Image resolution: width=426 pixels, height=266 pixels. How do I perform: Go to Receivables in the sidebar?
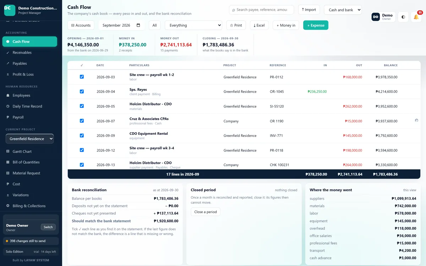[30, 52]
